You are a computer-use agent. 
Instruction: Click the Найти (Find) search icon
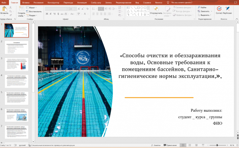[199, 7]
